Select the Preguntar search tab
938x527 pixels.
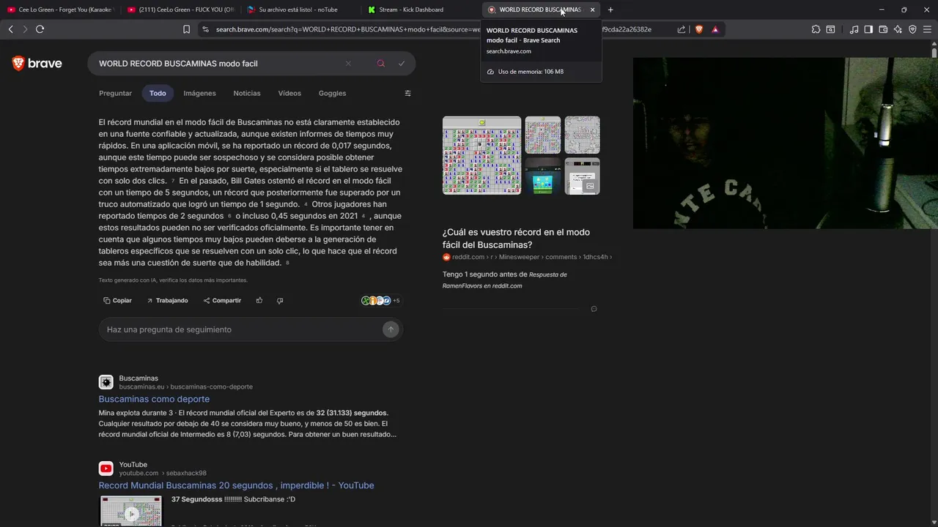115,93
